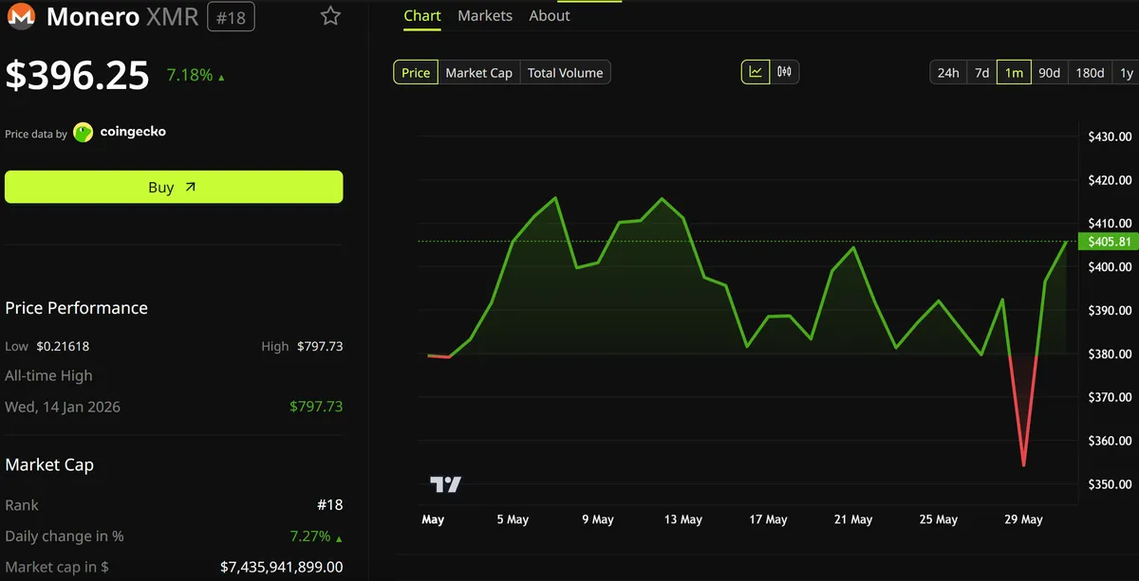Click the Buy button

[x=174, y=187]
